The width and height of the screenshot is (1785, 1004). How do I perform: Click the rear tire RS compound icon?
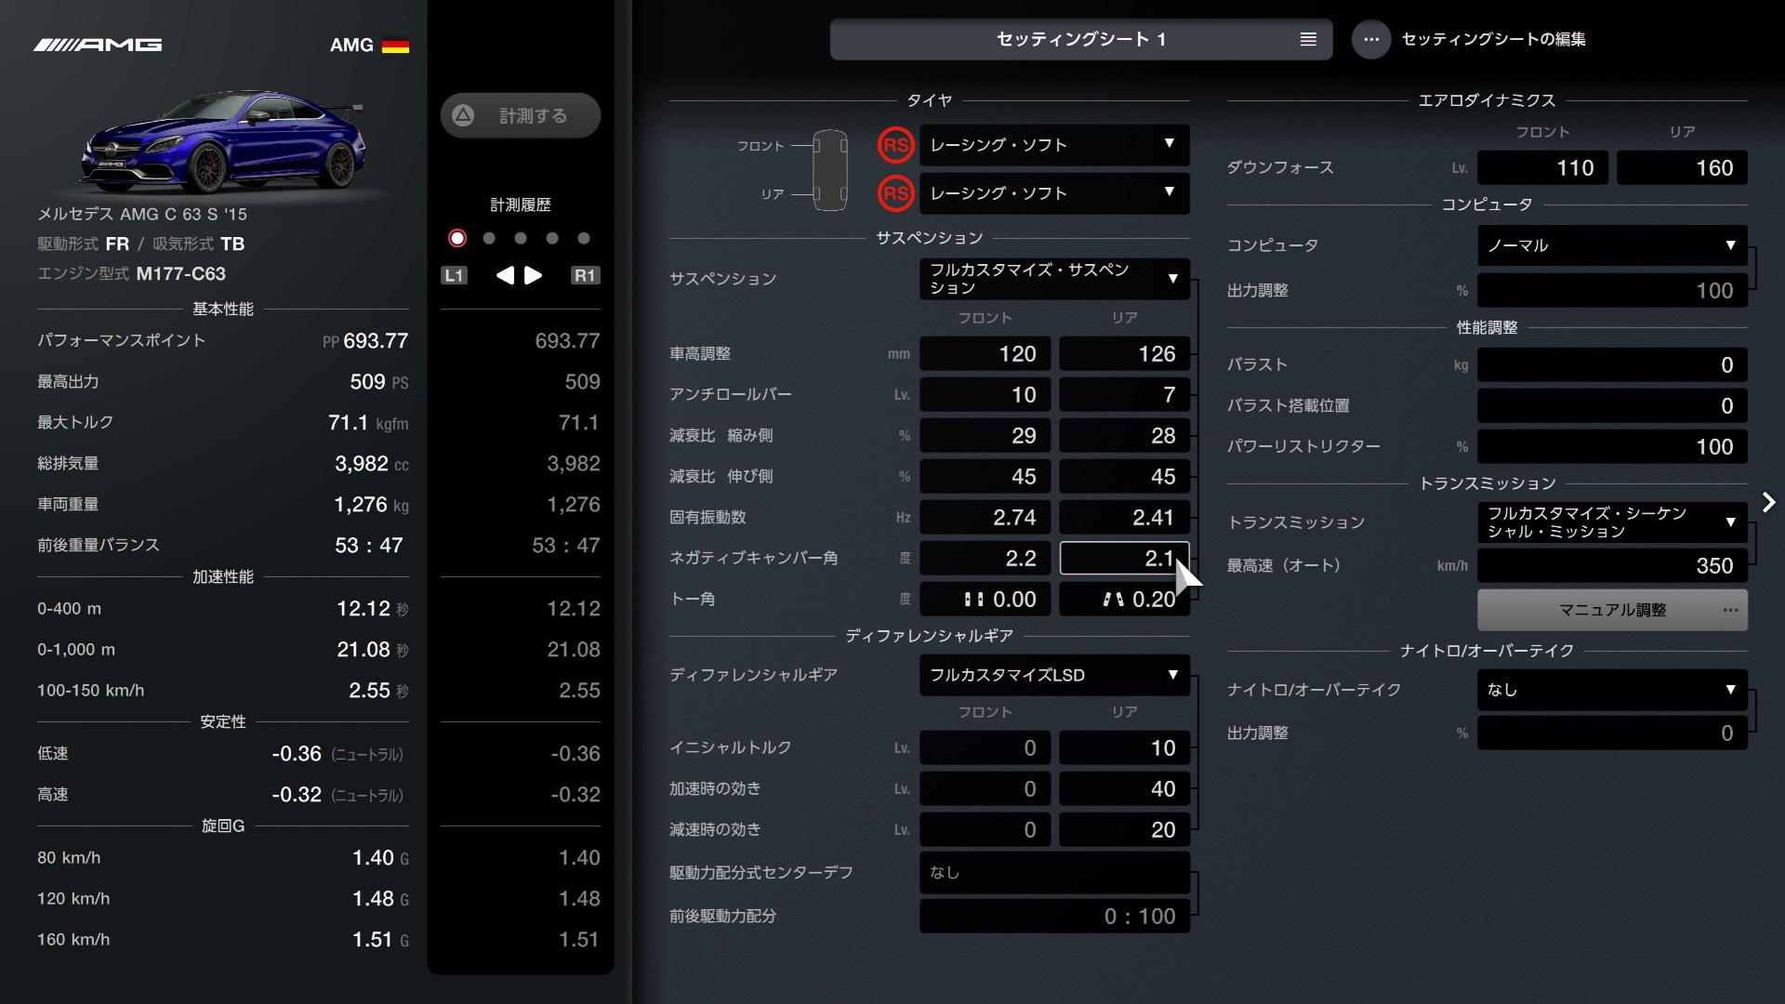point(895,193)
